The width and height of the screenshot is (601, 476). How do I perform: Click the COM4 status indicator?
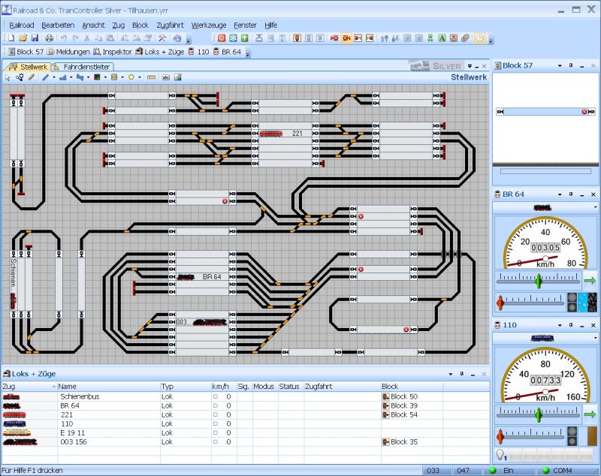coord(557,470)
